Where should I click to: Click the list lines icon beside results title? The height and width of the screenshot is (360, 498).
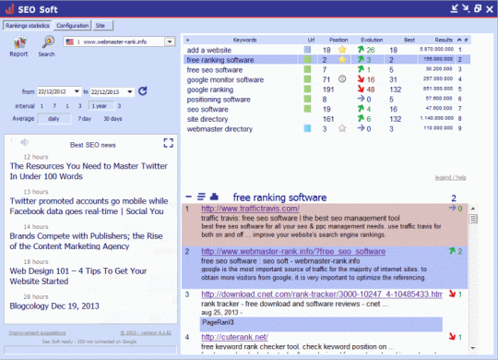point(201,197)
